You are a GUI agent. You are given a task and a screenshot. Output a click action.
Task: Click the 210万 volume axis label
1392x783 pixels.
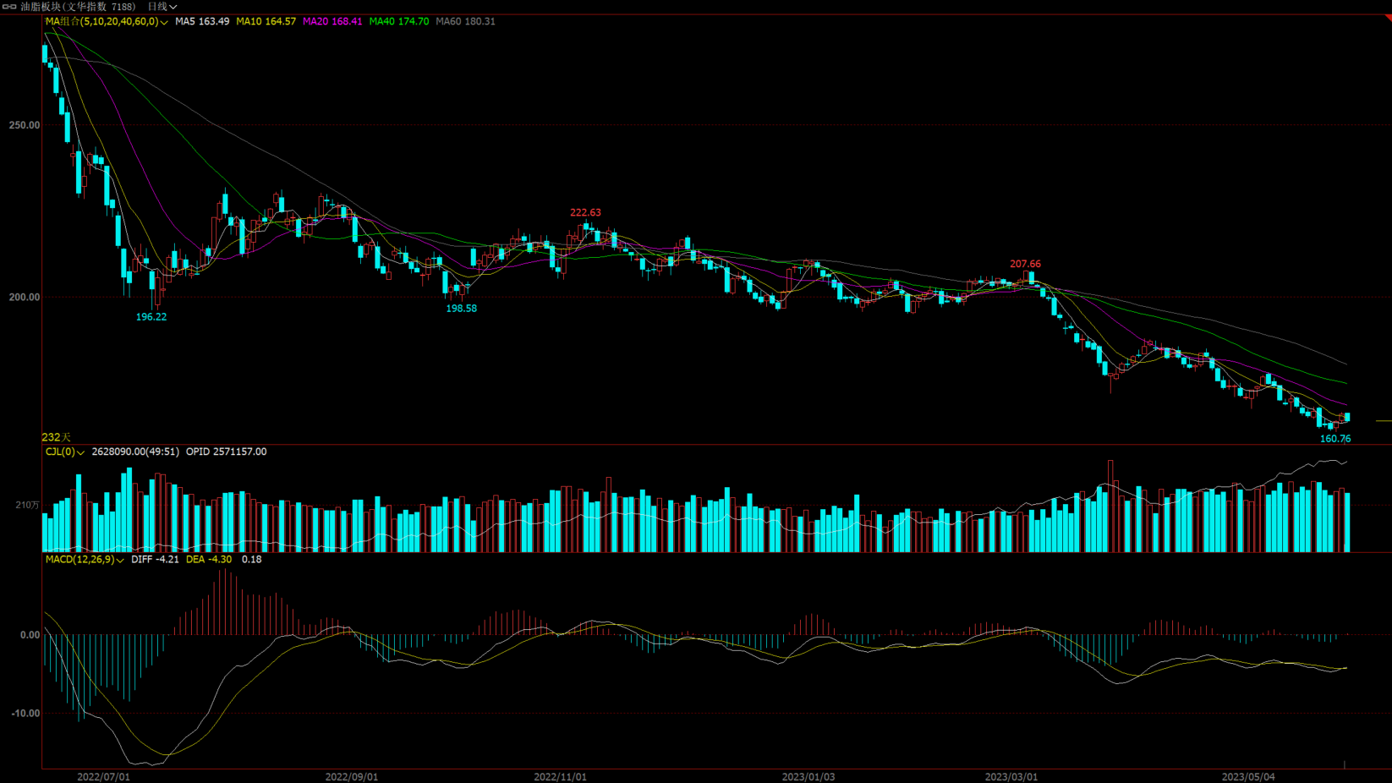27,505
